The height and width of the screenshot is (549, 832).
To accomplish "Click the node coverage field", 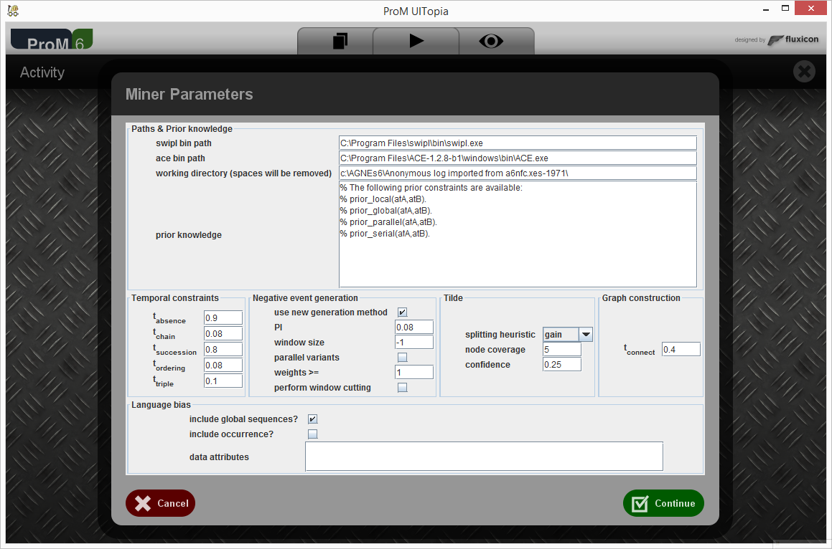I will (562, 349).
